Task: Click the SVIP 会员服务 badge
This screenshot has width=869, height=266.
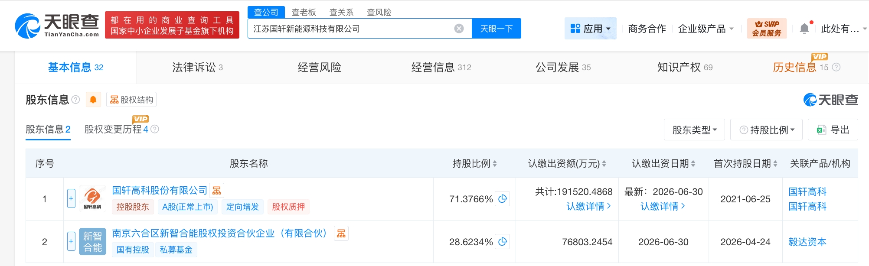Action: tap(766, 29)
